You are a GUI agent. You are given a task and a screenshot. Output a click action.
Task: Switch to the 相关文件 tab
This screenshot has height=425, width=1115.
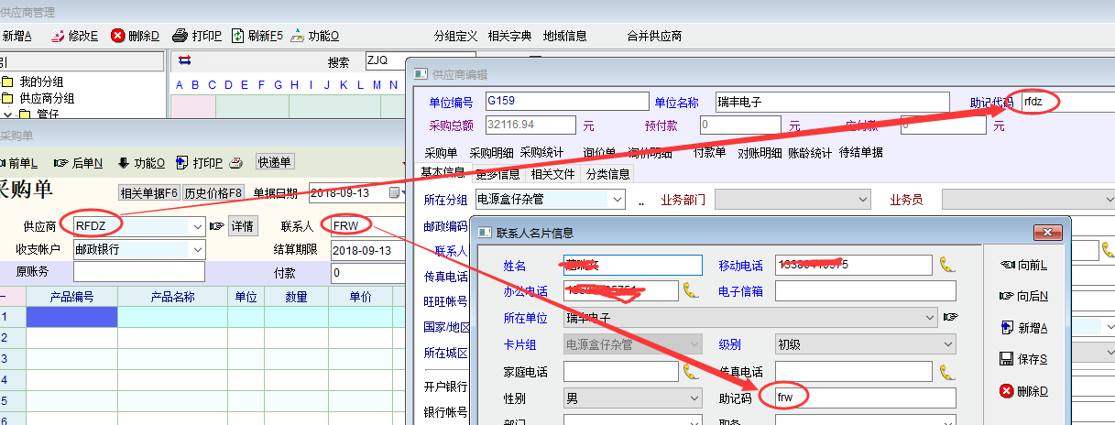click(x=552, y=174)
